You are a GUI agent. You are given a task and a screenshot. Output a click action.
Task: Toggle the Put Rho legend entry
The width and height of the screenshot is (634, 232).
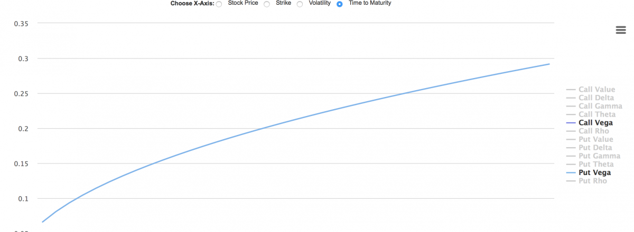point(593,181)
